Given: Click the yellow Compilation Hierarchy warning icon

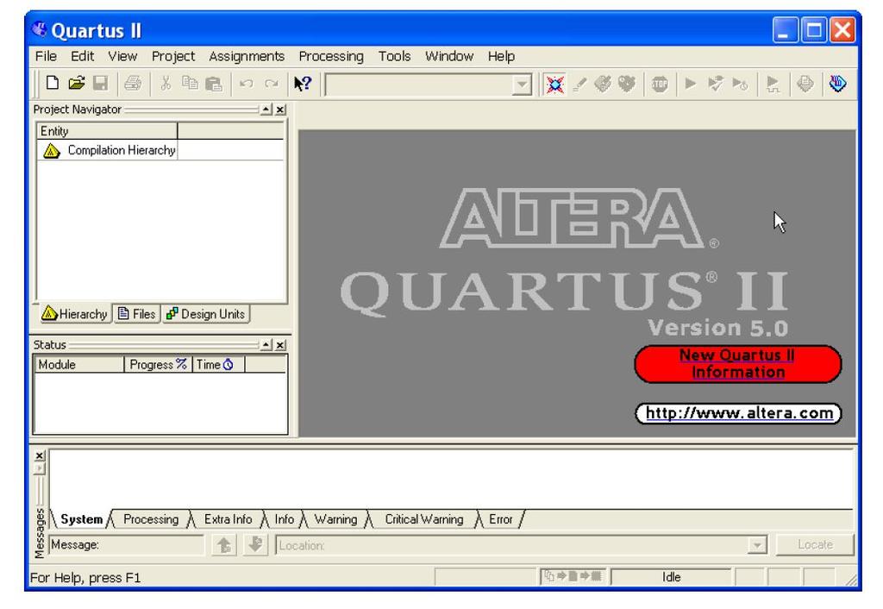Looking at the screenshot, I should coord(51,151).
